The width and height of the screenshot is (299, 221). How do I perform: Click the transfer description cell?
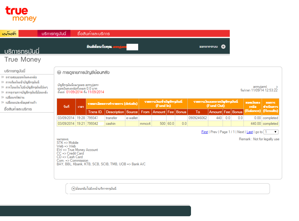pyautogui.click(x=115, y=118)
